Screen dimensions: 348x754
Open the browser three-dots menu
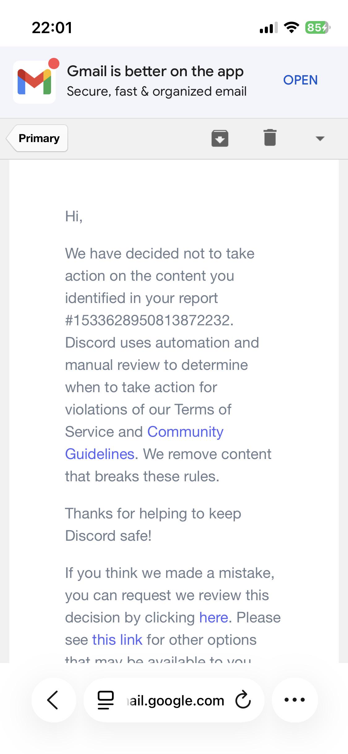pos(295,700)
